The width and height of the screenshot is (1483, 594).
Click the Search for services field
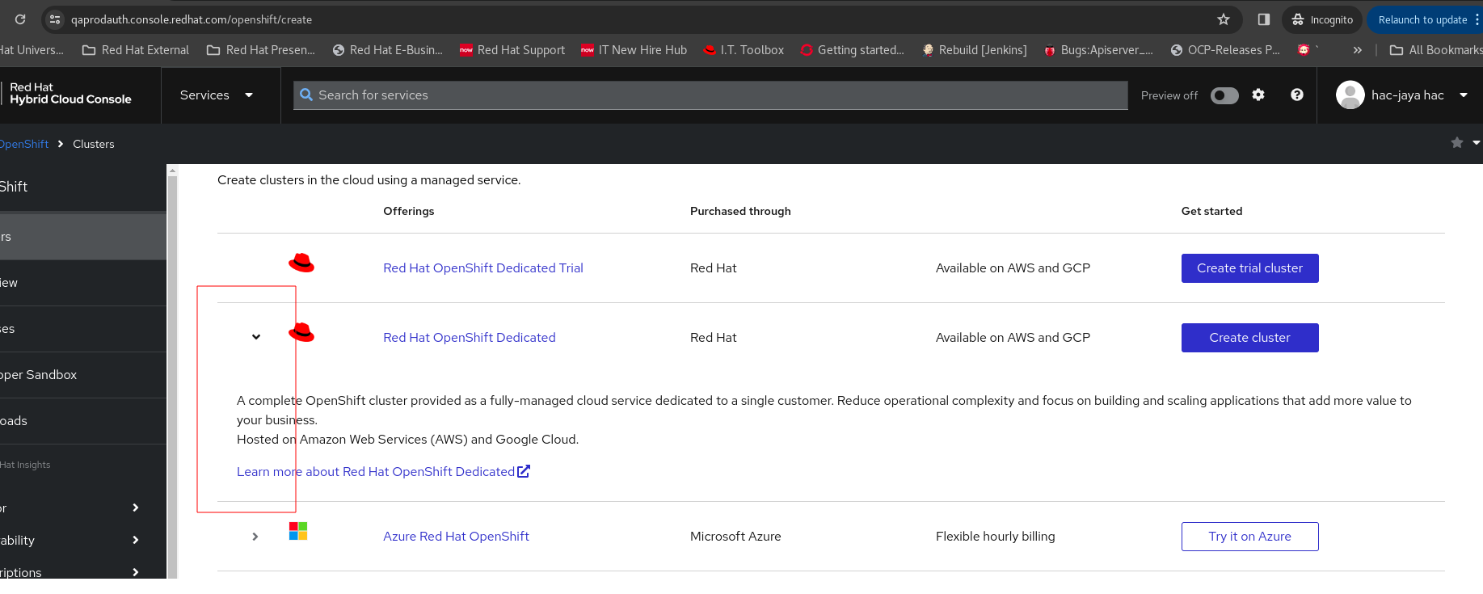point(711,95)
